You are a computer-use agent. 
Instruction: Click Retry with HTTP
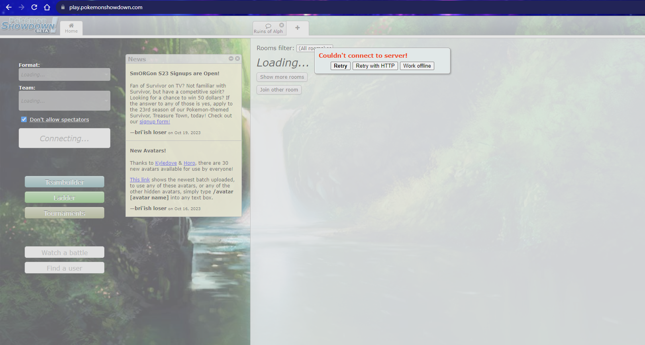tap(375, 66)
